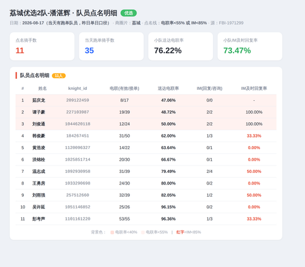
Task: Click the 红字=IM<85% legend label
Action: coord(188,232)
